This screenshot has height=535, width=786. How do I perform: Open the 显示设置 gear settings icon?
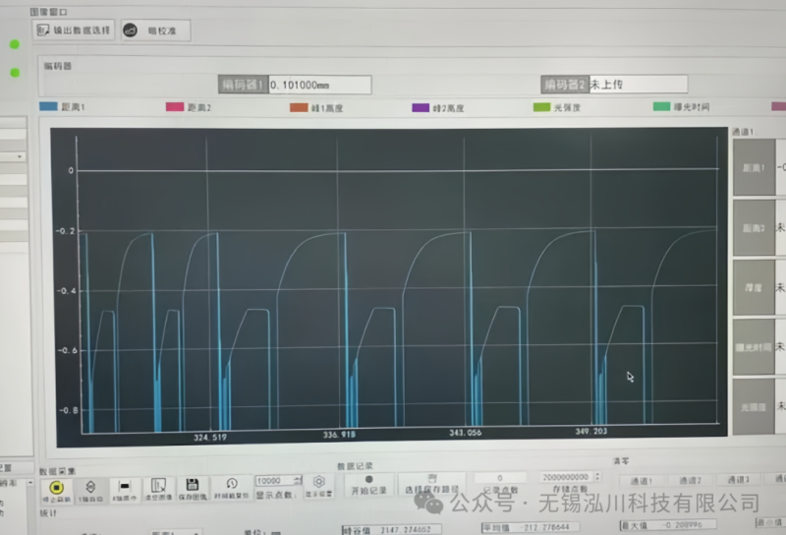coord(318,484)
